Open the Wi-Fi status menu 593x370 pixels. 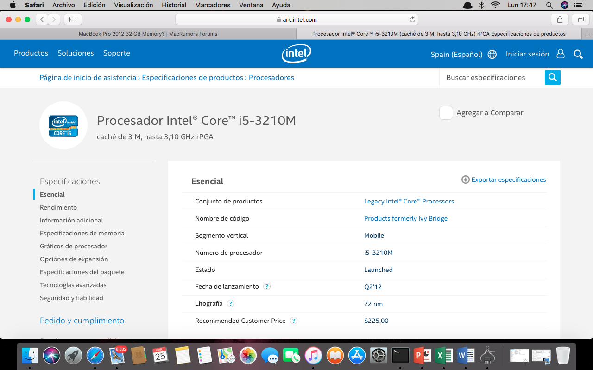(x=496, y=5)
